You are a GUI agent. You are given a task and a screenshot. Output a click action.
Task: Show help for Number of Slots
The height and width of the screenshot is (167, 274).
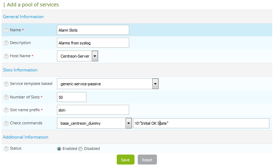pos(6,97)
